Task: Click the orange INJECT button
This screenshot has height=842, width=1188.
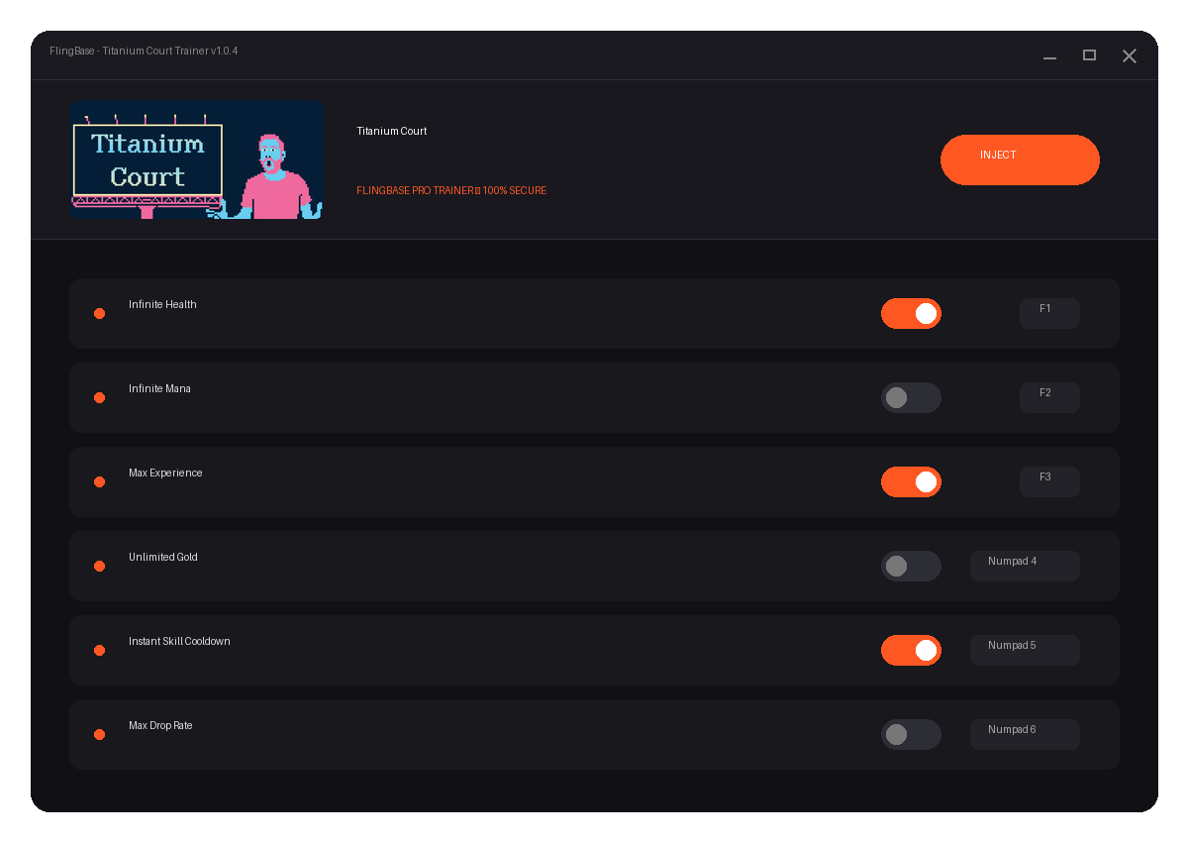Action: click(x=1020, y=159)
